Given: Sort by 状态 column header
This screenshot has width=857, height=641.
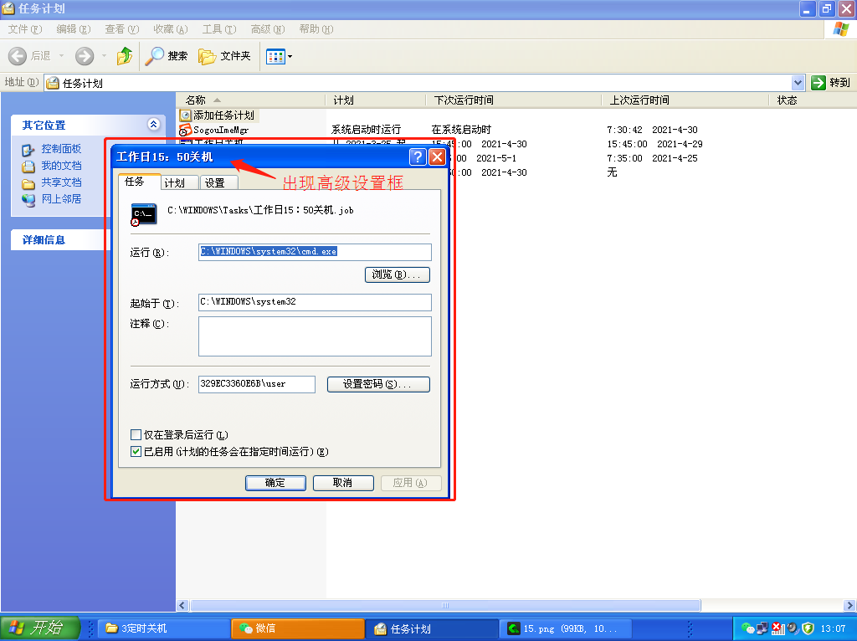Looking at the screenshot, I should [x=813, y=100].
